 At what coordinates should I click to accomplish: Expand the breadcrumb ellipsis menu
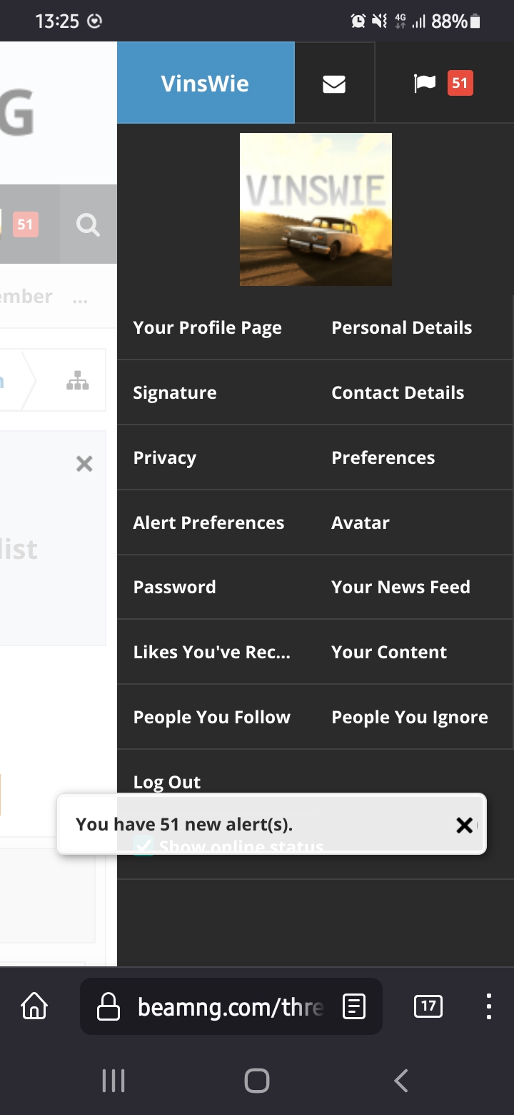pyautogui.click(x=80, y=297)
